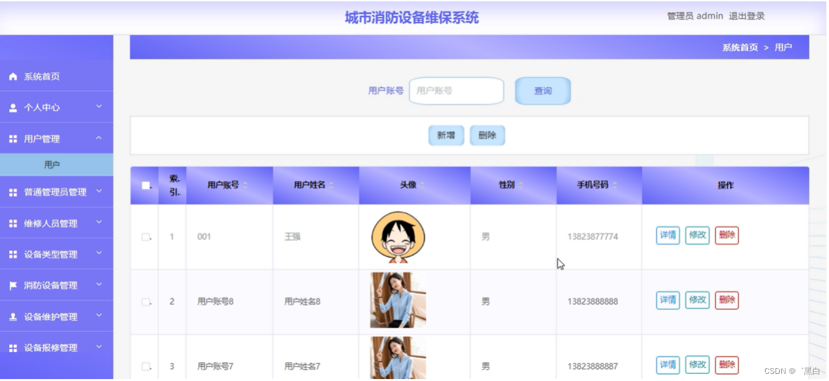Click the 城市消防设备维保系统 title
Image resolution: width=829 pixels, height=381 pixels.
tap(412, 18)
